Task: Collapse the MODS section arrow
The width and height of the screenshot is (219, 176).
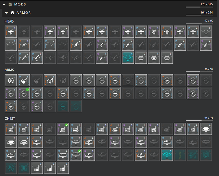Action: [4, 5]
